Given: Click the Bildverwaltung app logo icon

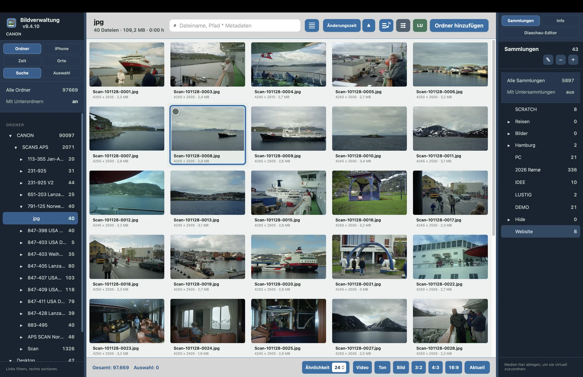Looking at the screenshot, I should 11,23.
